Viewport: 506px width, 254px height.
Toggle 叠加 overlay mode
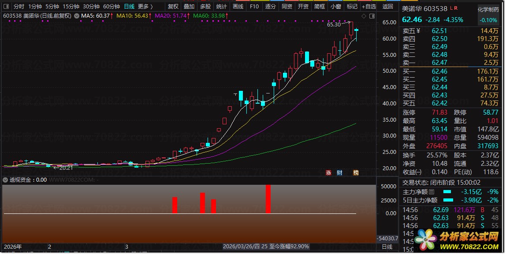click(189, 7)
